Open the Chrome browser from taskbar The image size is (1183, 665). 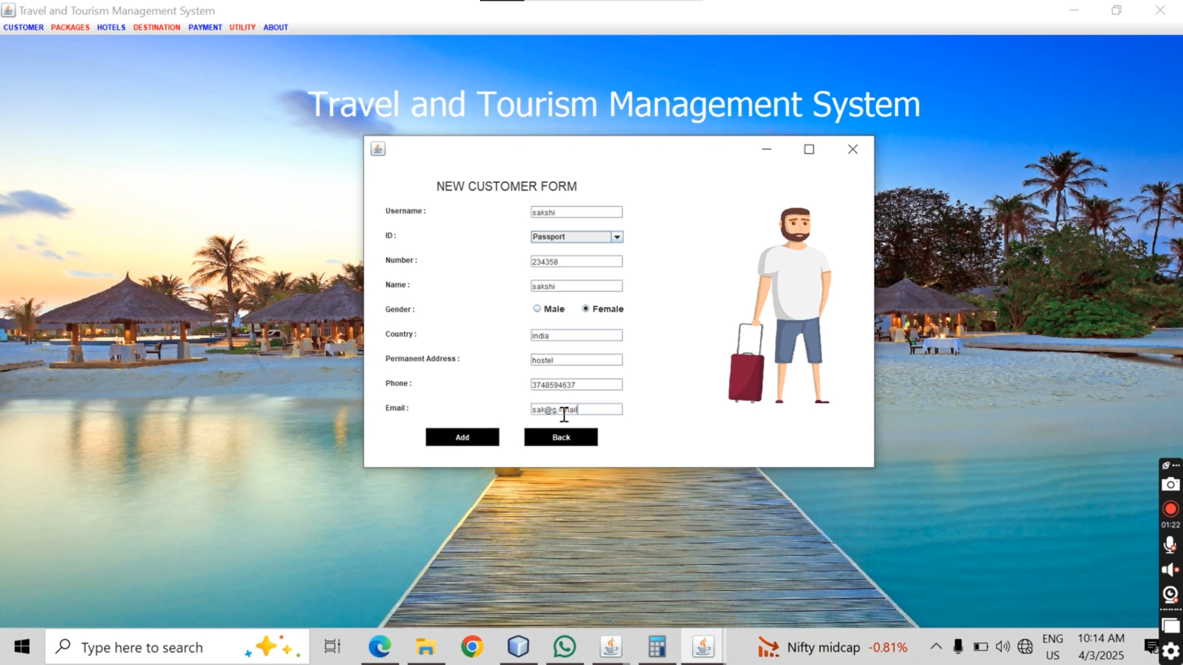(x=472, y=647)
